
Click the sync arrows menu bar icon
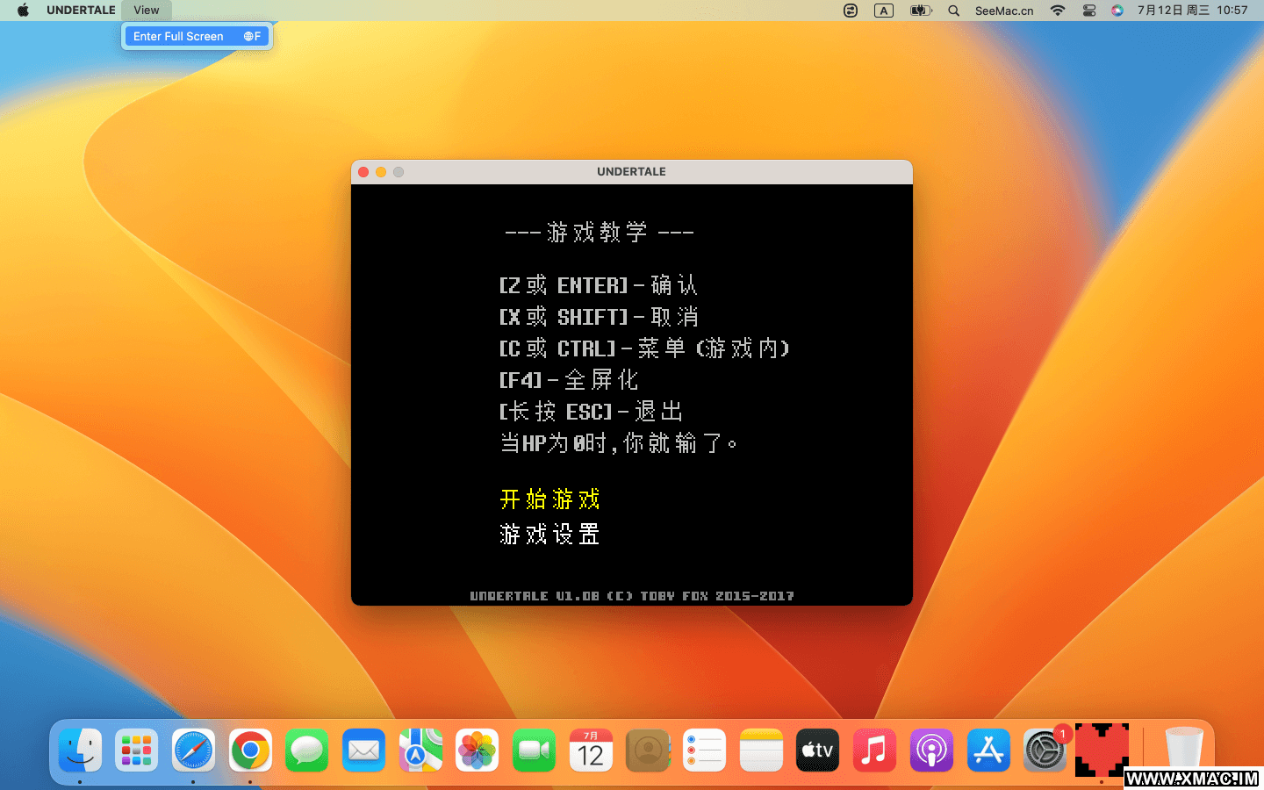tap(851, 11)
